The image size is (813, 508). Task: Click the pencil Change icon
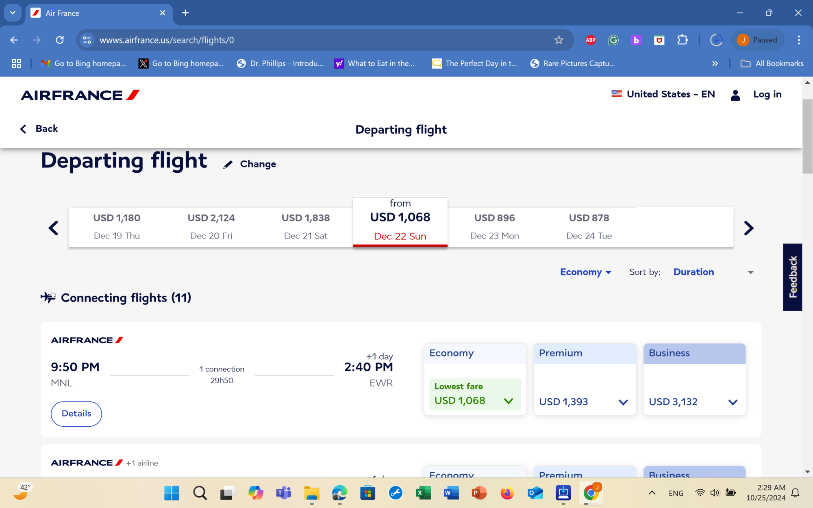coord(228,164)
